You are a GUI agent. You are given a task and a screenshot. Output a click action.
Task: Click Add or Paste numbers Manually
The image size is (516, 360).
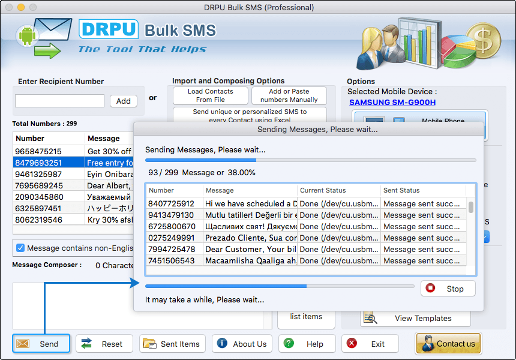289,95
